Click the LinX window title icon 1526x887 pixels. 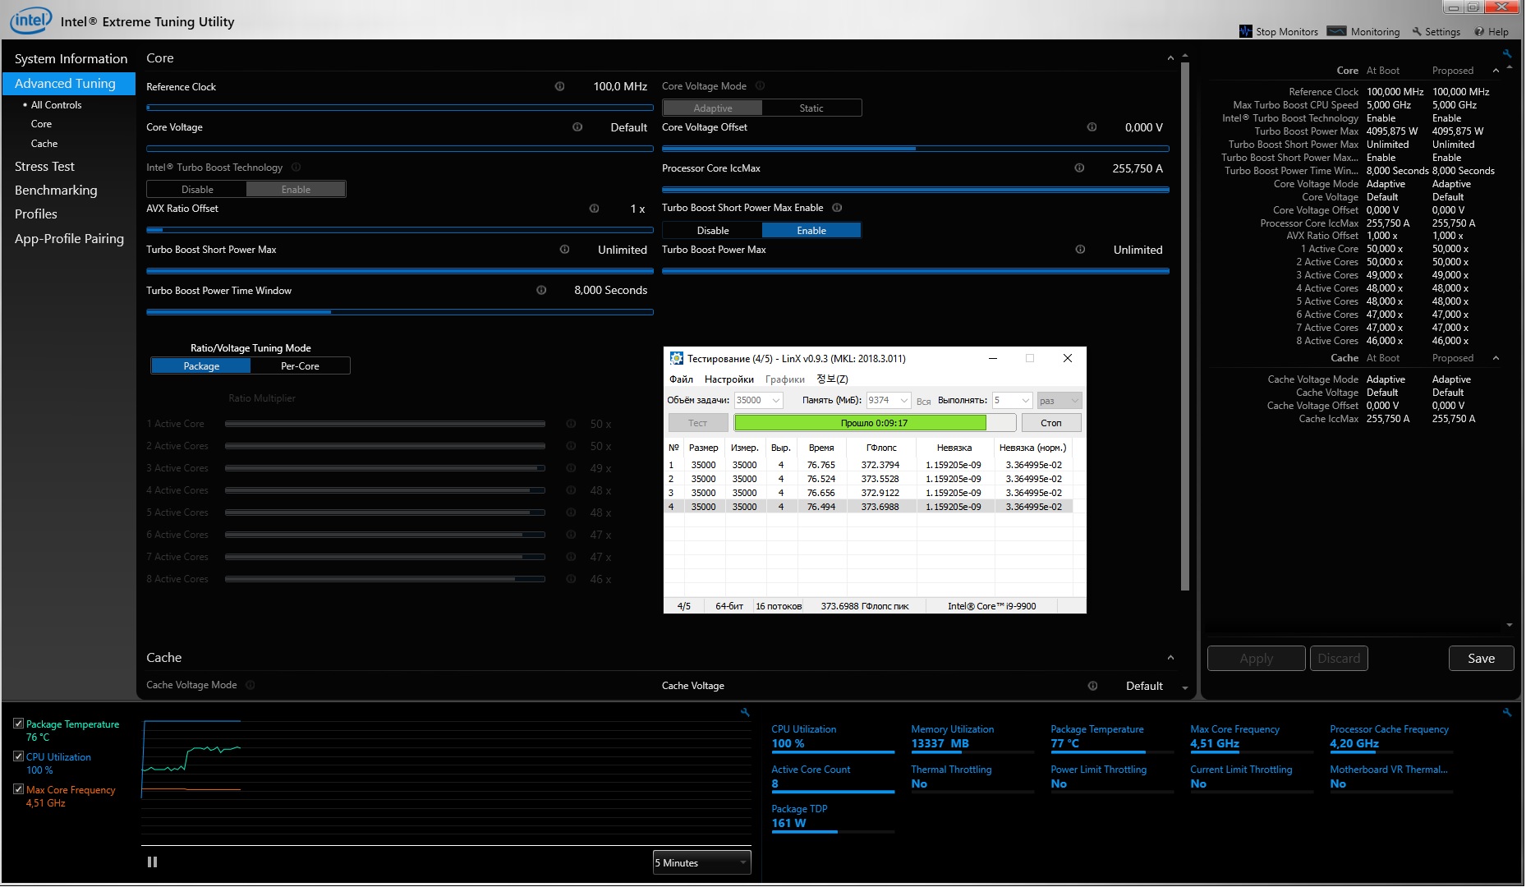coord(677,358)
